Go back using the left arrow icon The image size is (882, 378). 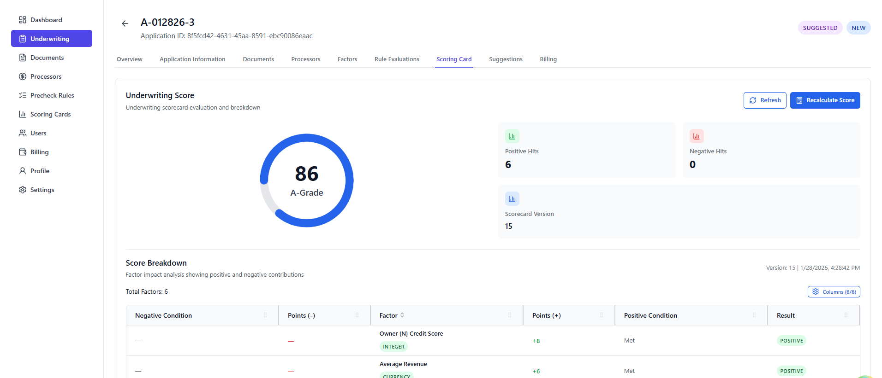pyautogui.click(x=125, y=23)
